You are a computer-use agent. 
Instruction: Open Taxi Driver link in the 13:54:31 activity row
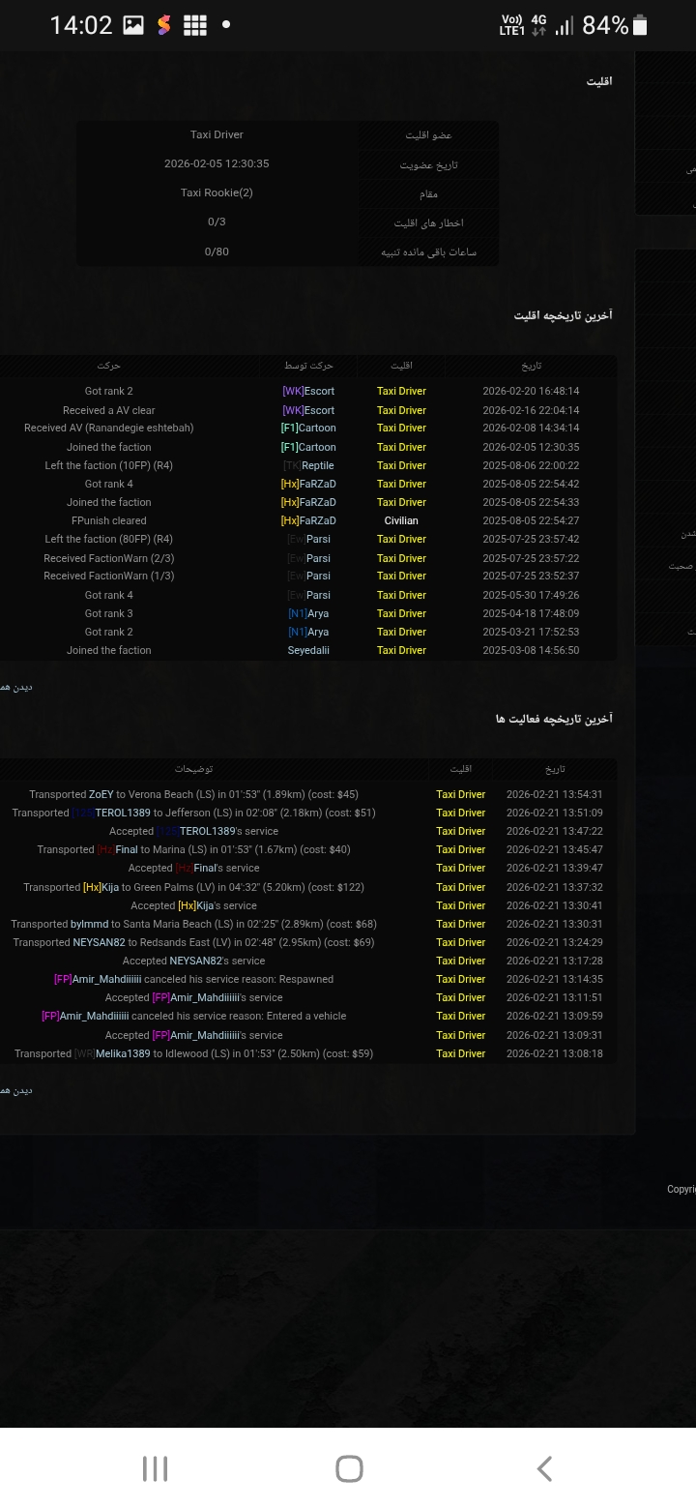tap(460, 794)
